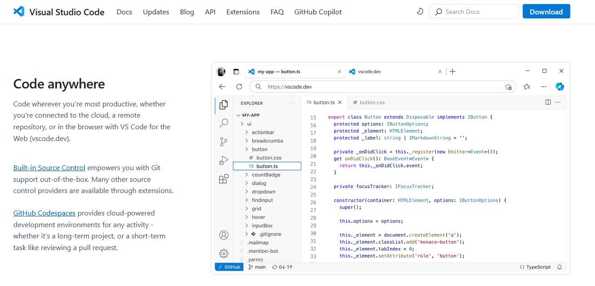Open the GitHub Copilot navigation item
The height and width of the screenshot is (286, 595).
click(318, 12)
